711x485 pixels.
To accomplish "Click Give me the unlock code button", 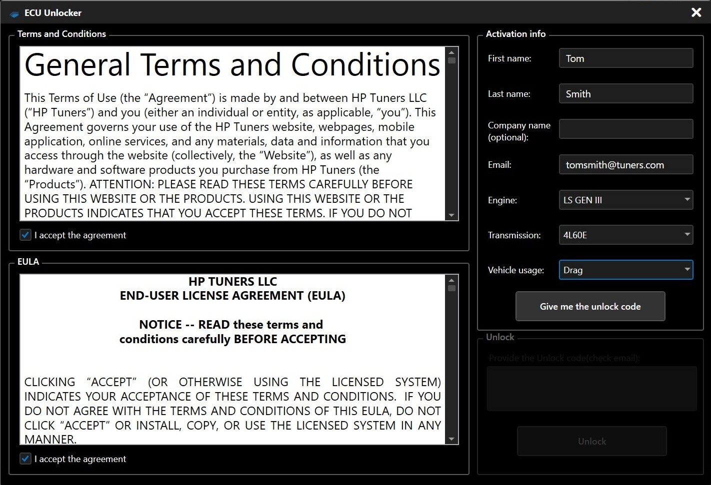I will tap(590, 306).
